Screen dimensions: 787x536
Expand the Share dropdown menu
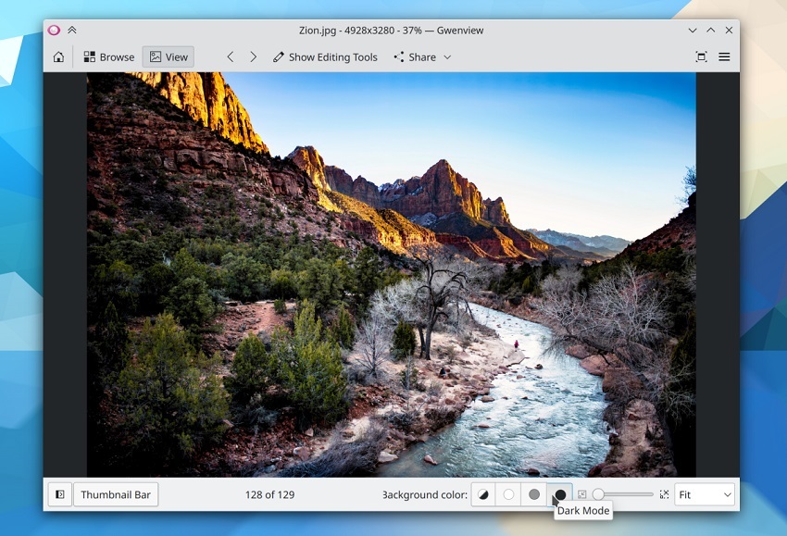click(422, 57)
